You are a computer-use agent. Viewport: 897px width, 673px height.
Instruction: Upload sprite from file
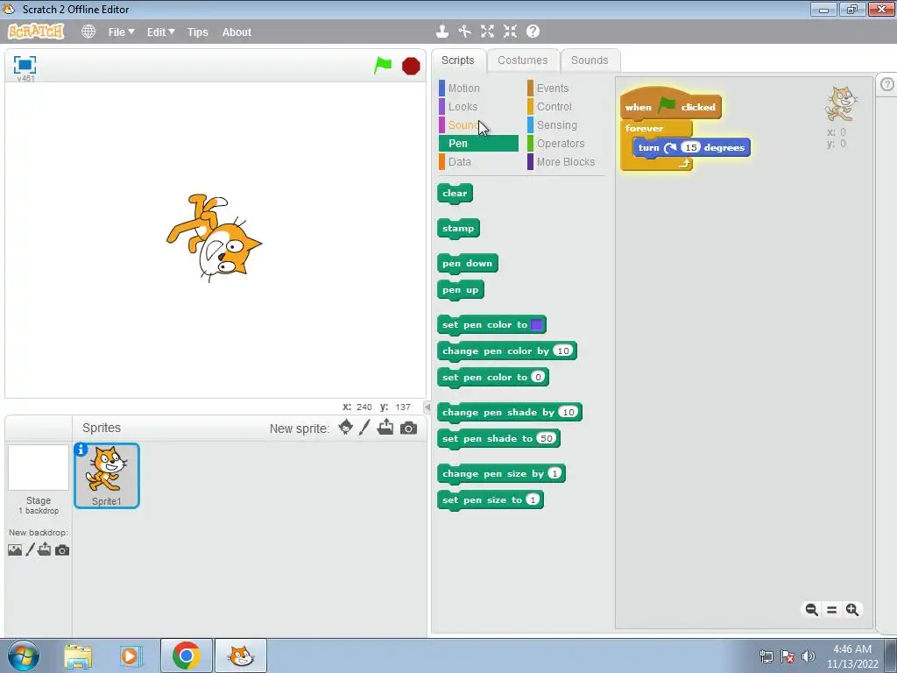tap(385, 428)
